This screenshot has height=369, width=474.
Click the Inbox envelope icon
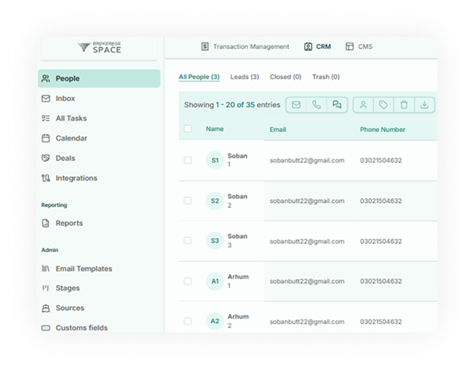(x=45, y=99)
